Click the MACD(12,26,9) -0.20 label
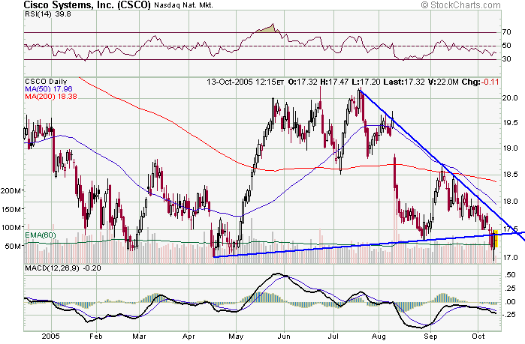 (x=63, y=268)
